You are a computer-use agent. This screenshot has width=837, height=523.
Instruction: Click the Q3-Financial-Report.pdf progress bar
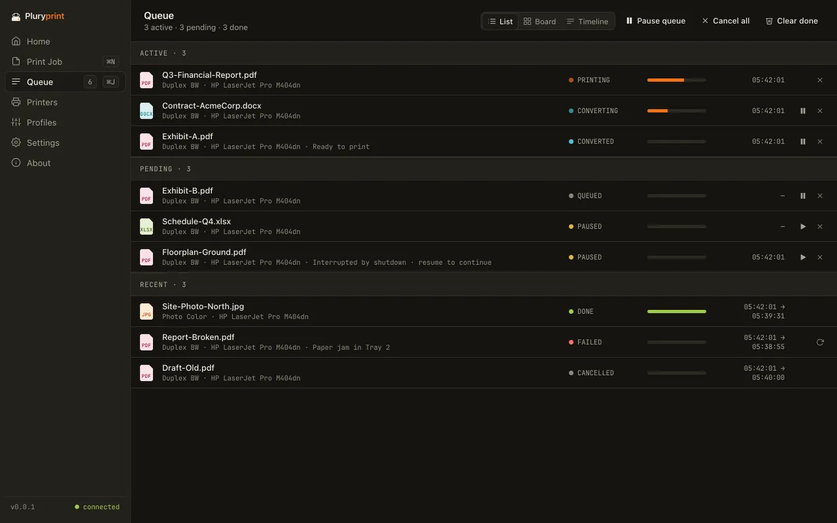pyautogui.click(x=677, y=80)
